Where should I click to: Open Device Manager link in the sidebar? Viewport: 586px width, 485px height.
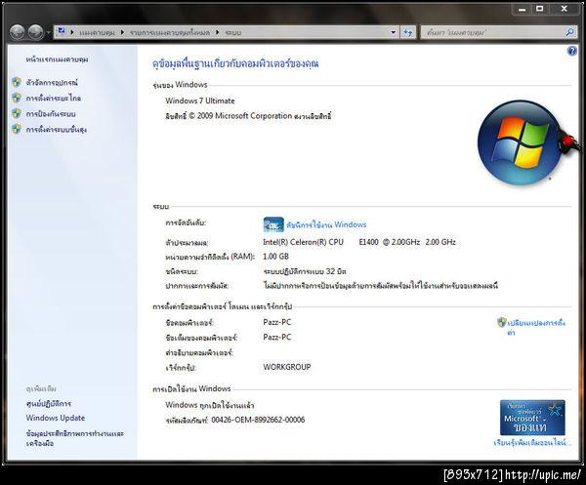coord(52,83)
